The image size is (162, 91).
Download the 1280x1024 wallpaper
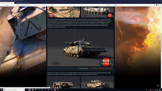[95, 69]
